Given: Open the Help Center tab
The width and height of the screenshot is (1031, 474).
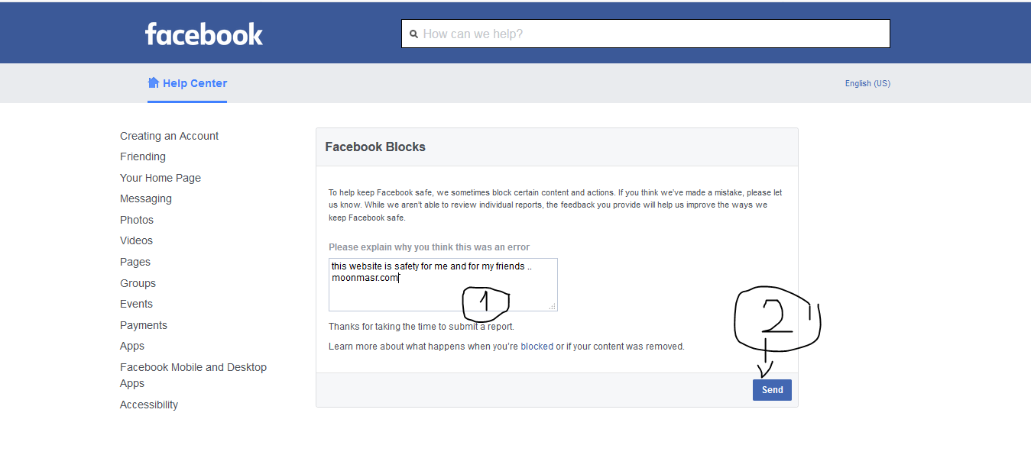Looking at the screenshot, I should (x=187, y=83).
